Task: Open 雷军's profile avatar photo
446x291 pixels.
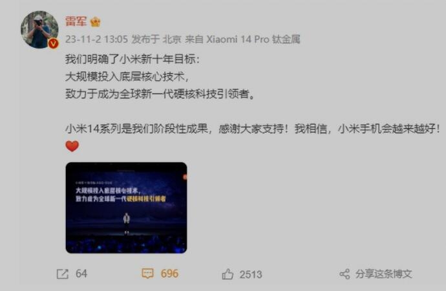Action: pos(39,30)
